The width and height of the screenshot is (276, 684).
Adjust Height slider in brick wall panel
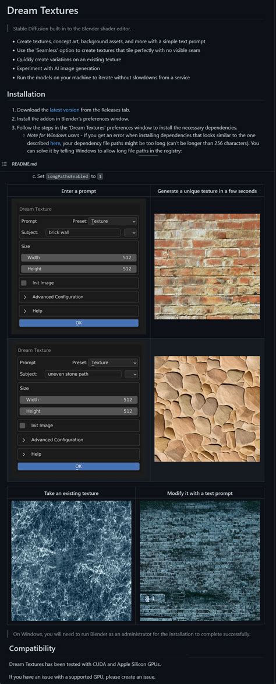pyautogui.click(x=79, y=269)
